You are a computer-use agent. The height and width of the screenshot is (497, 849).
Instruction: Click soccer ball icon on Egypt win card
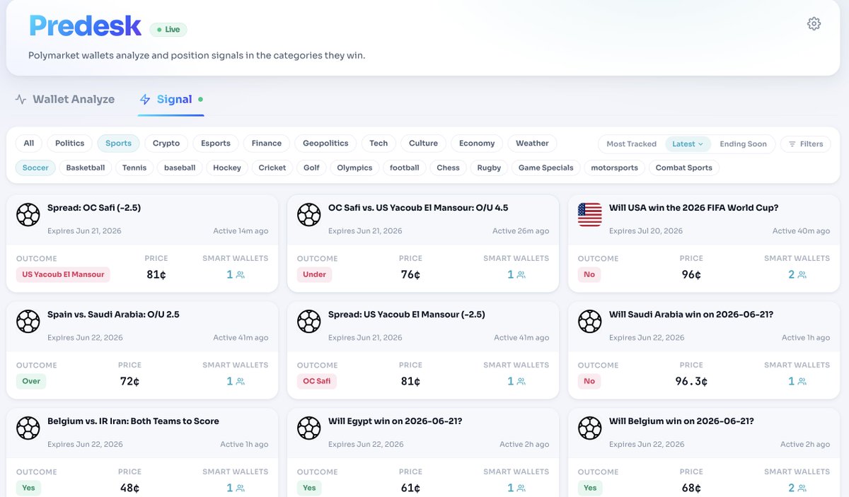click(x=309, y=428)
